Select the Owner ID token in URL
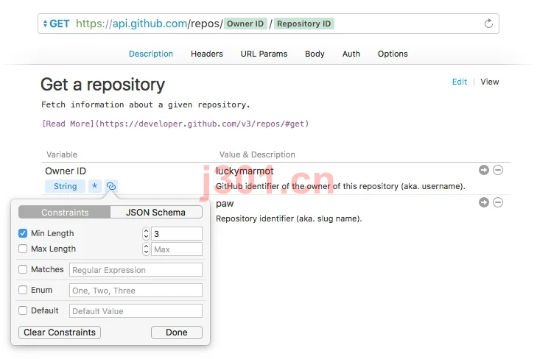 click(x=245, y=24)
